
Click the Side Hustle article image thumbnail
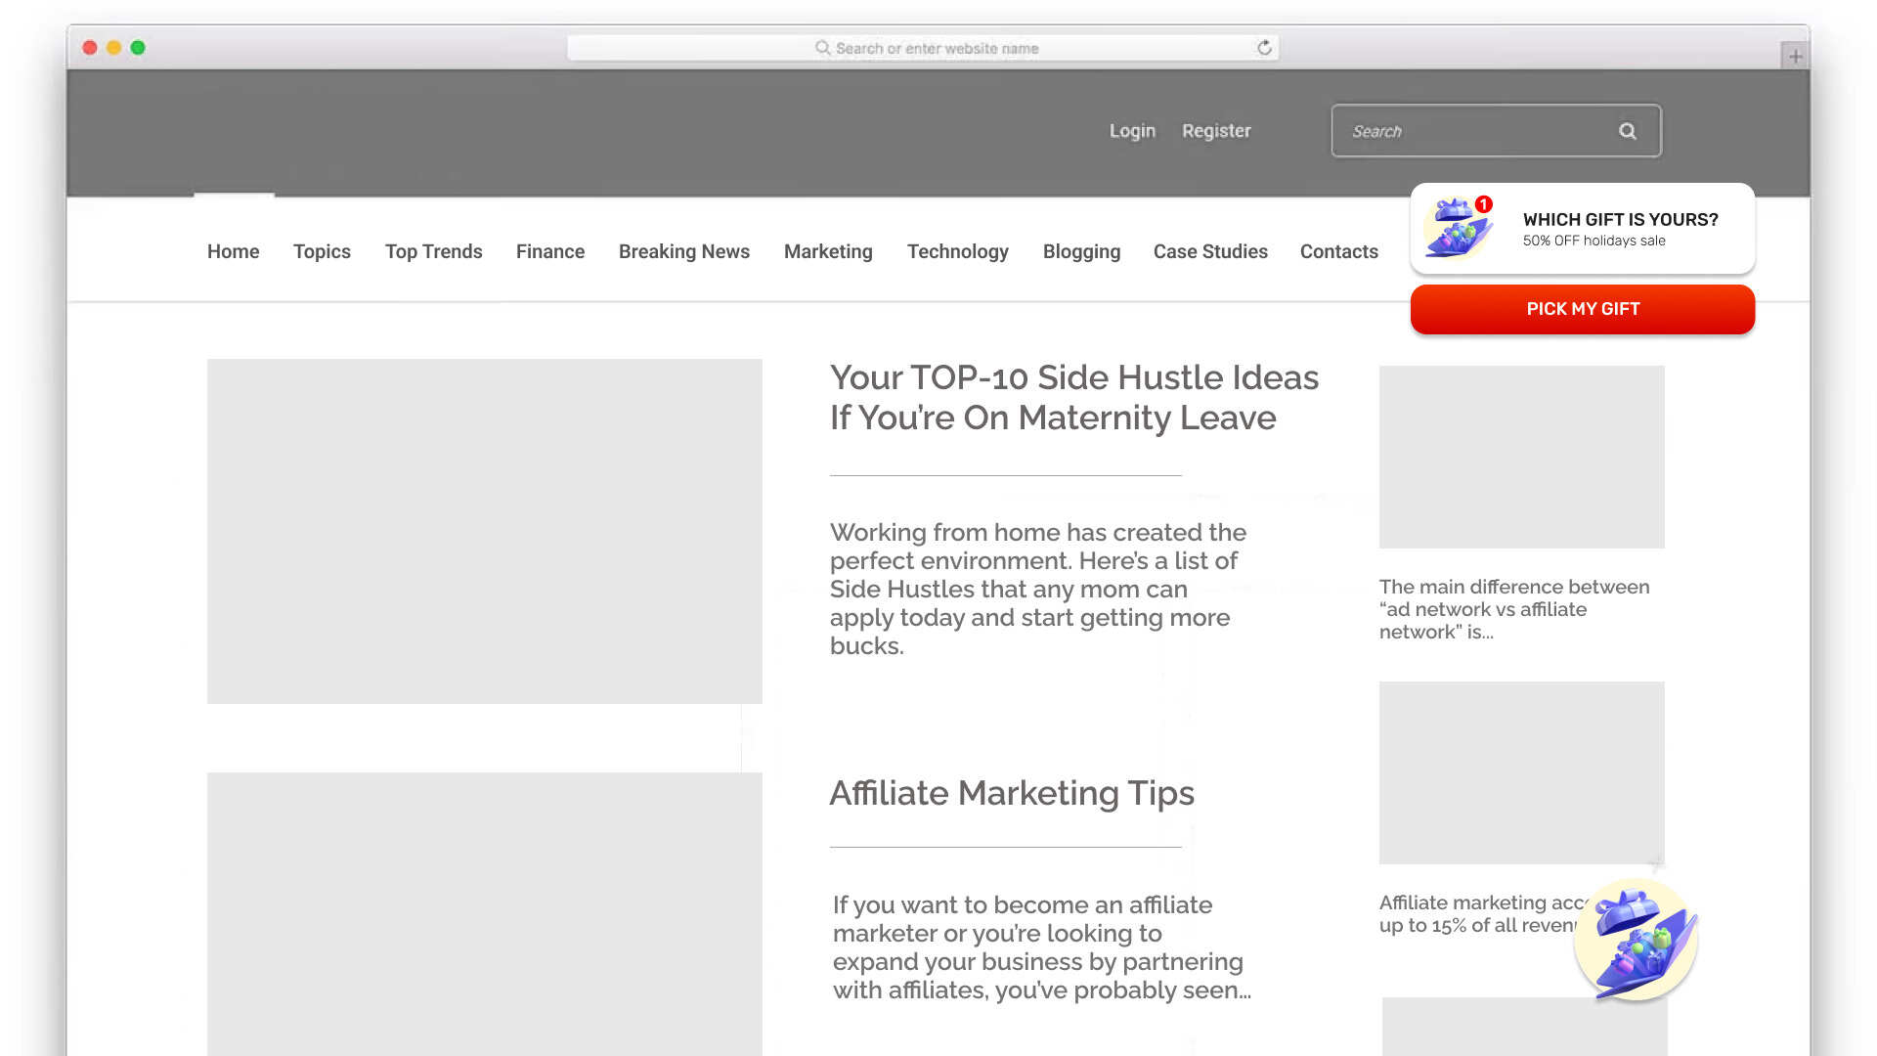484,531
